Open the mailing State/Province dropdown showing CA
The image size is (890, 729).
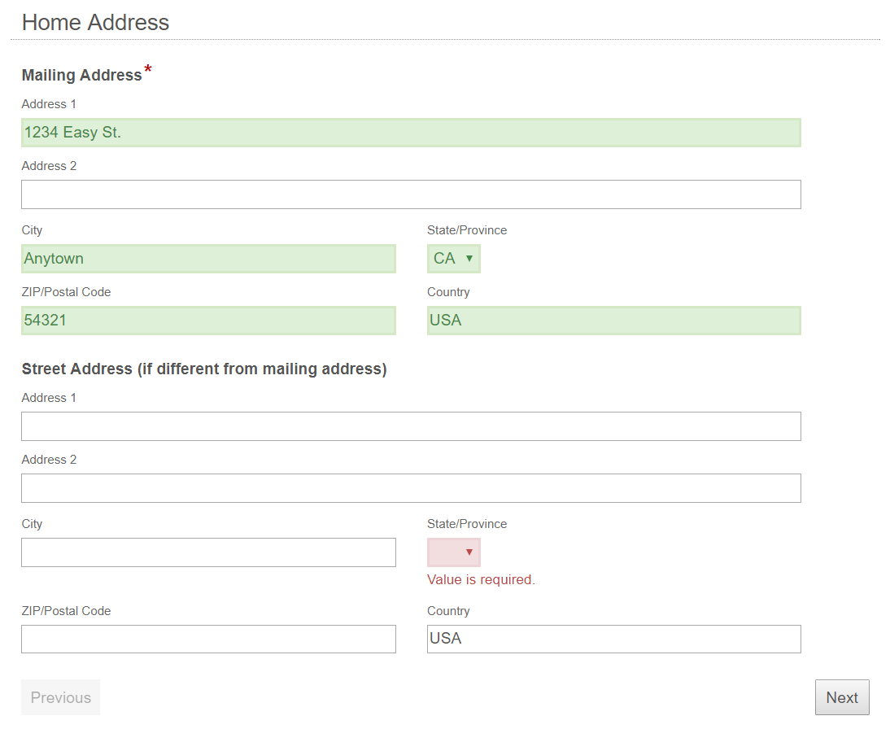[x=454, y=259]
